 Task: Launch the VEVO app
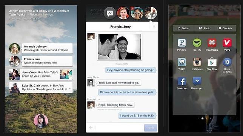click(x=227, y=43)
